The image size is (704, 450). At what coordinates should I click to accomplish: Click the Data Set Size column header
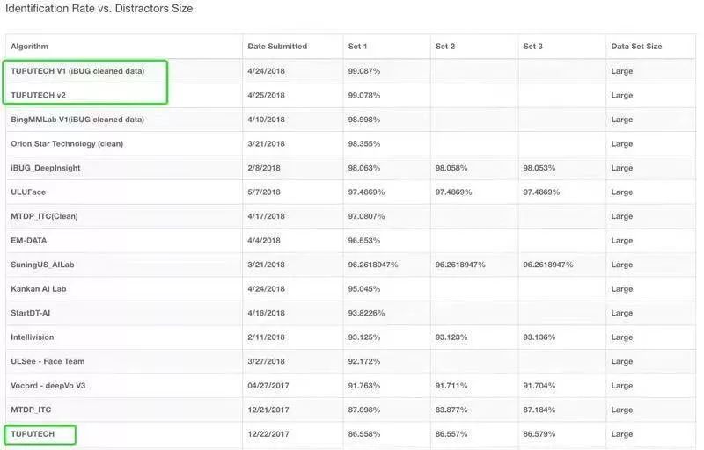[x=636, y=47]
